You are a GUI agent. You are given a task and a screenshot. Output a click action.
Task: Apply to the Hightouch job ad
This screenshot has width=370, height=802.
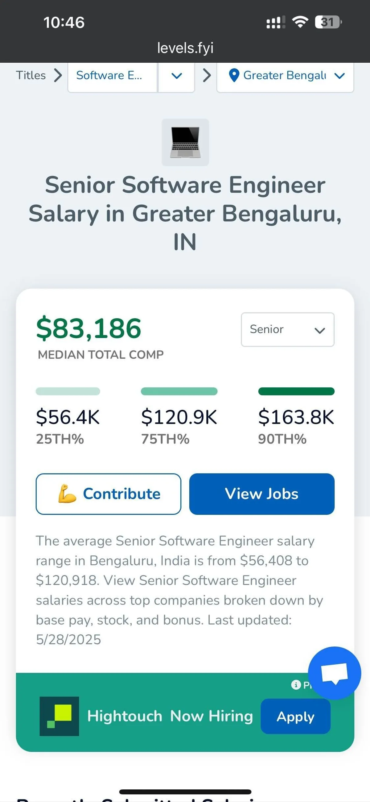[x=295, y=716]
